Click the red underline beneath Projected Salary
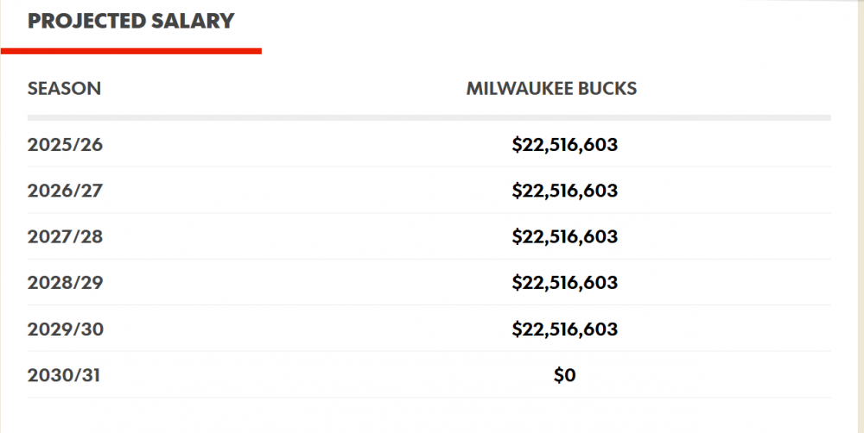The image size is (864, 433). (x=130, y=52)
